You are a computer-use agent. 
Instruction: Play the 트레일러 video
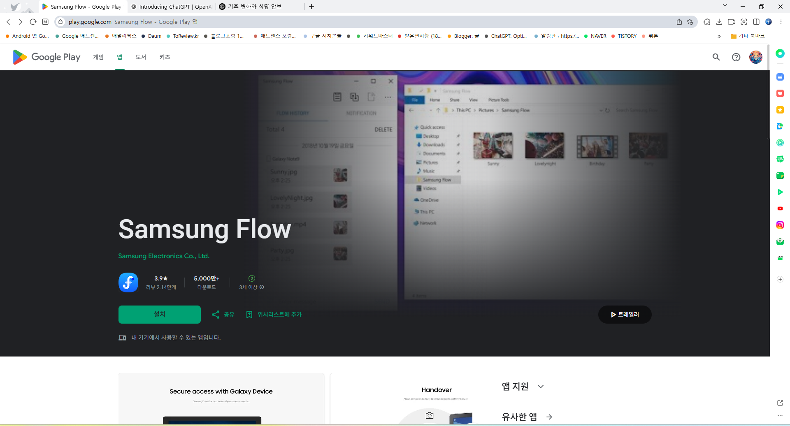click(625, 314)
